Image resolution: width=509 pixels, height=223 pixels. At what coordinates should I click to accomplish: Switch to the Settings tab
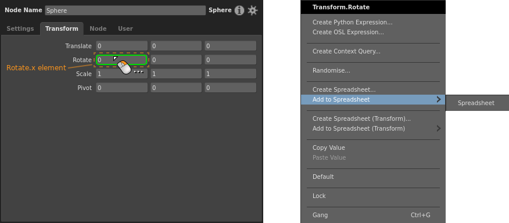tap(20, 28)
